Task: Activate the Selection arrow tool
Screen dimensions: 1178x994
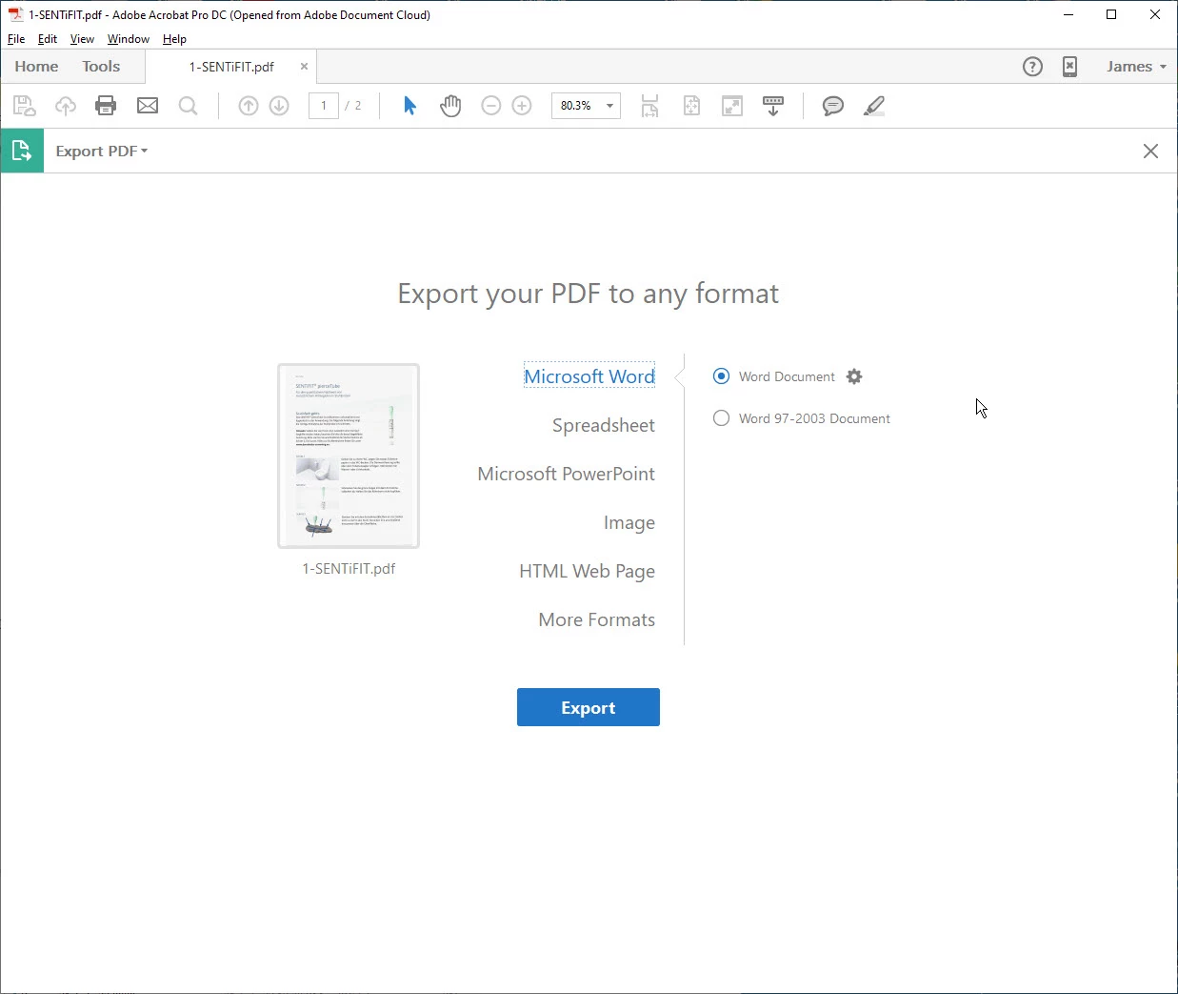Action: point(410,106)
